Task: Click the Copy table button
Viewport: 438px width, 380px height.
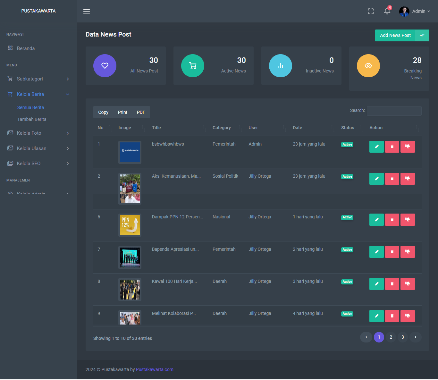Action: pos(103,112)
